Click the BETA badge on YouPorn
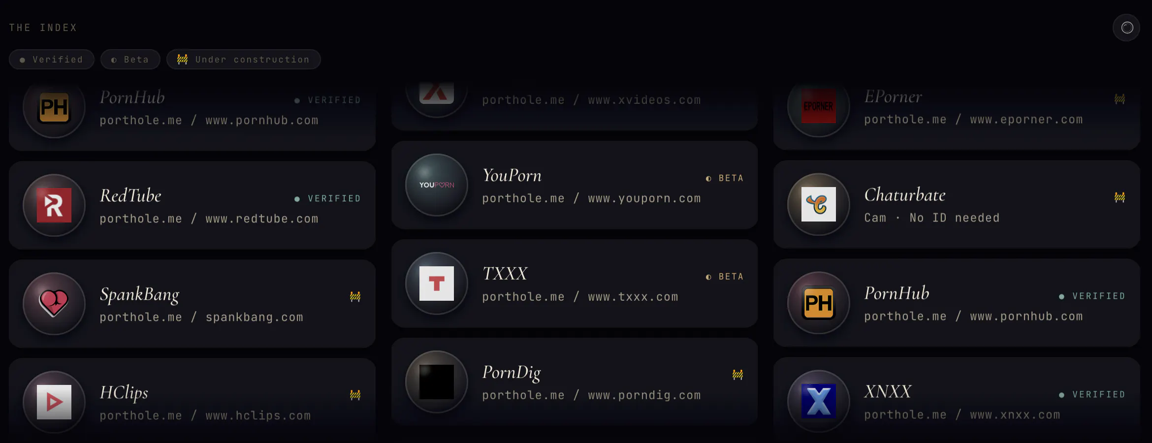This screenshot has width=1152, height=443. [x=724, y=178]
